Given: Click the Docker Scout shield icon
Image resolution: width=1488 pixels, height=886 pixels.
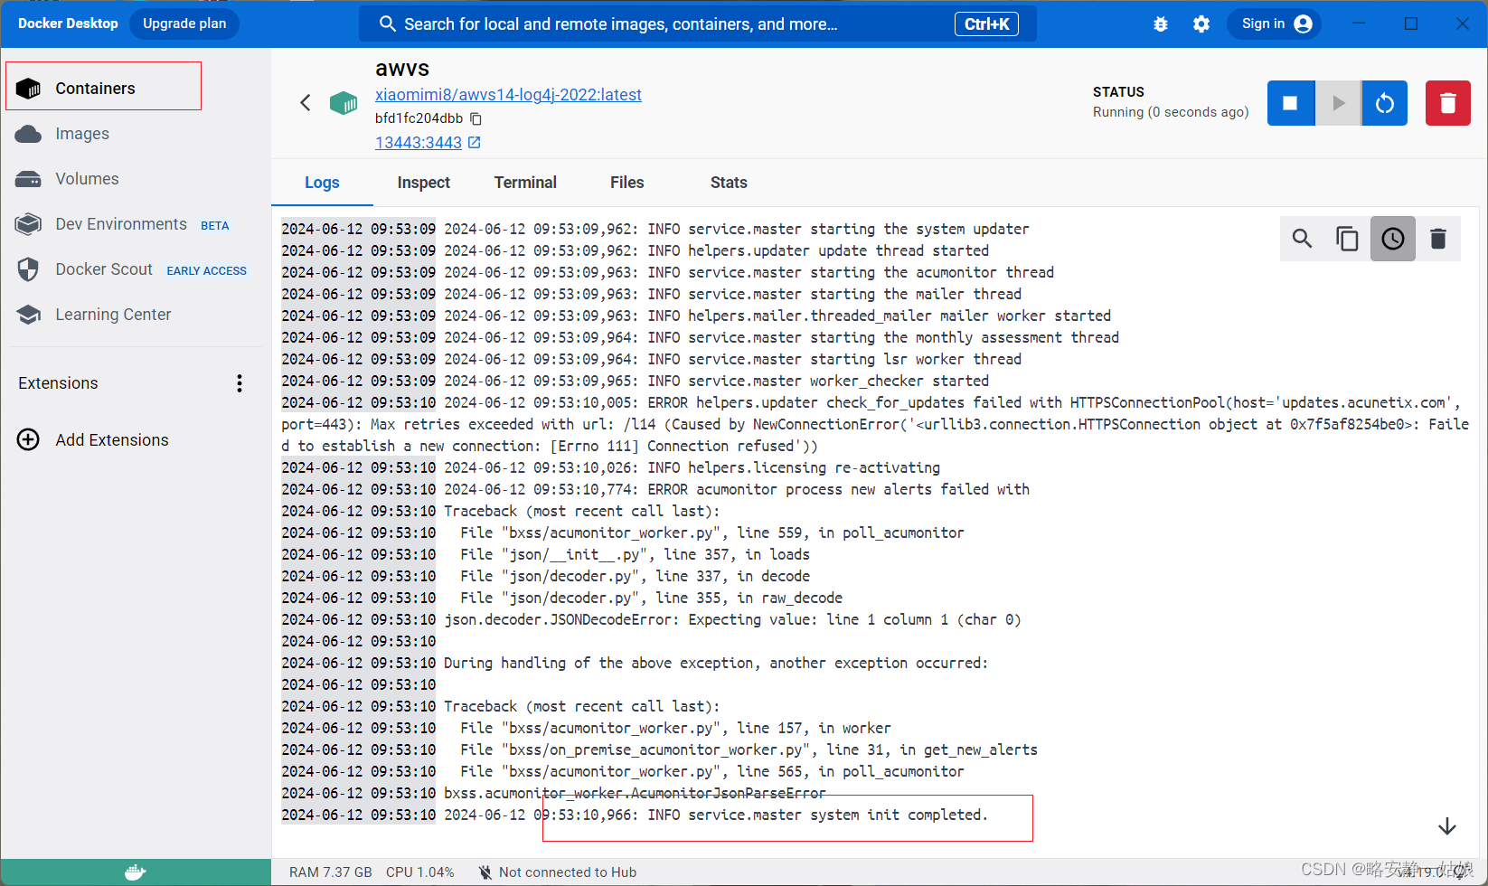Looking at the screenshot, I should pyautogui.click(x=29, y=269).
